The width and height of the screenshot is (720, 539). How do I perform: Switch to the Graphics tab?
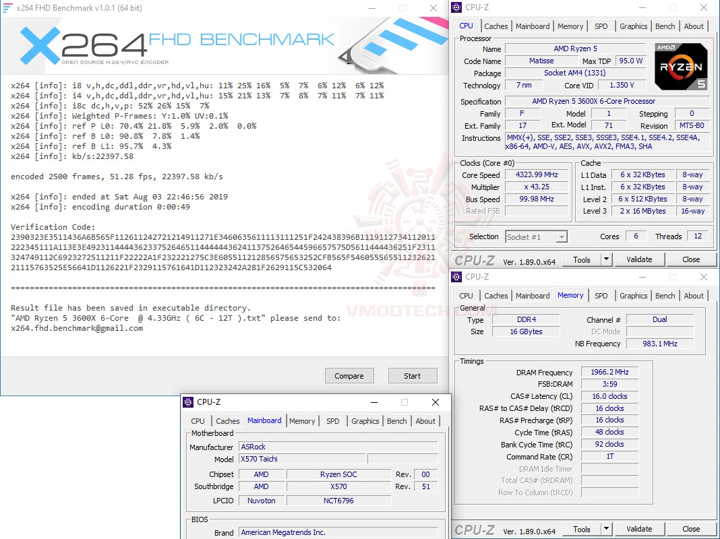point(633,26)
